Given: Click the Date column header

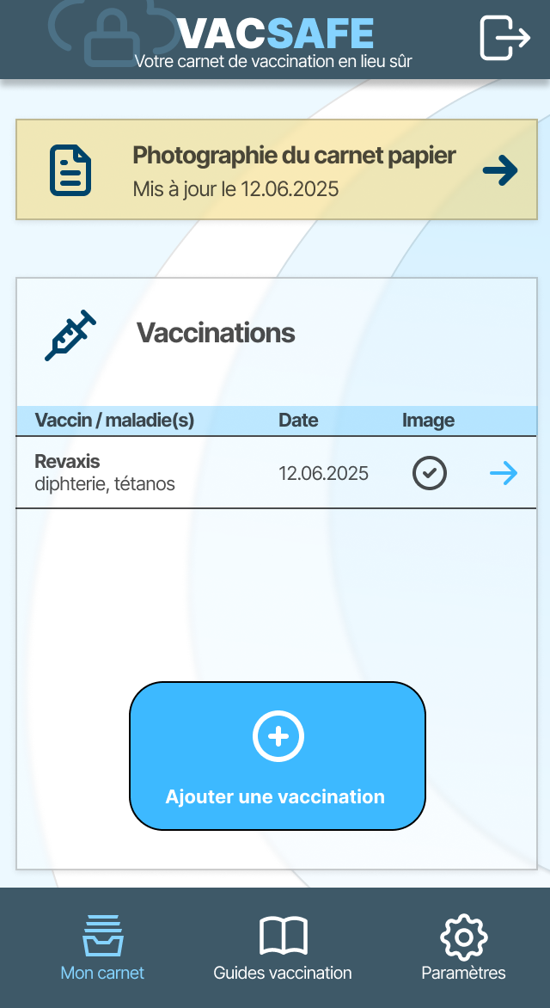Looking at the screenshot, I should 298,421.
